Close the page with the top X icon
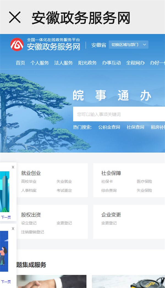Viewport: 165px width, 288px height. click(x=15, y=17)
